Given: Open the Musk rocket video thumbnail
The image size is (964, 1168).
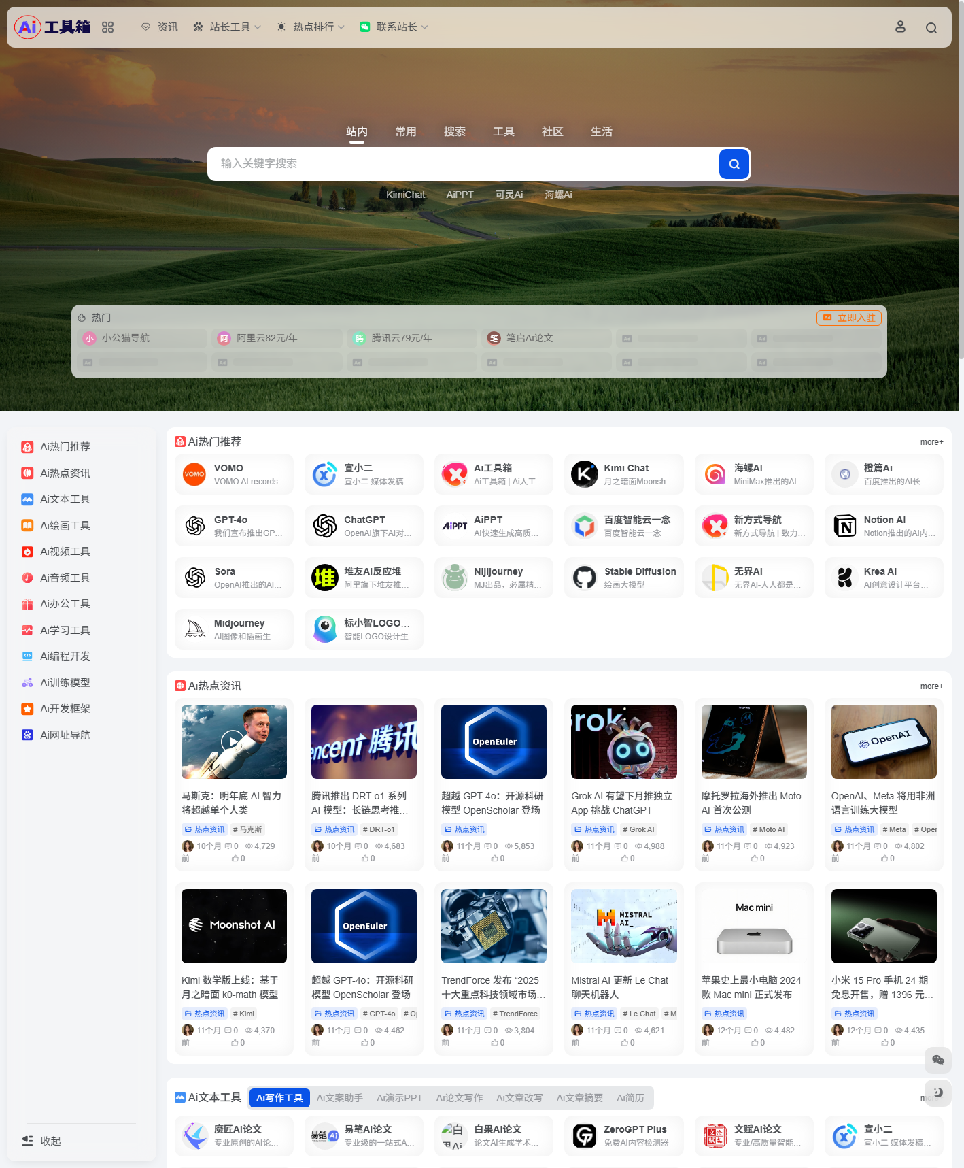Looking at the screenshot, I should tap(234, 741).
